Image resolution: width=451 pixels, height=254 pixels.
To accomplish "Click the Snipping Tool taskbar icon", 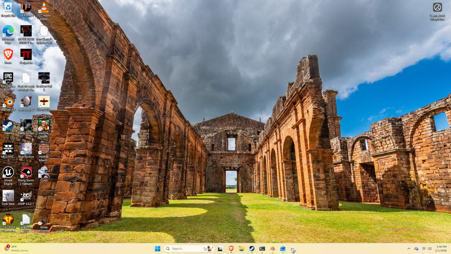I will click(x=293, y=249).
